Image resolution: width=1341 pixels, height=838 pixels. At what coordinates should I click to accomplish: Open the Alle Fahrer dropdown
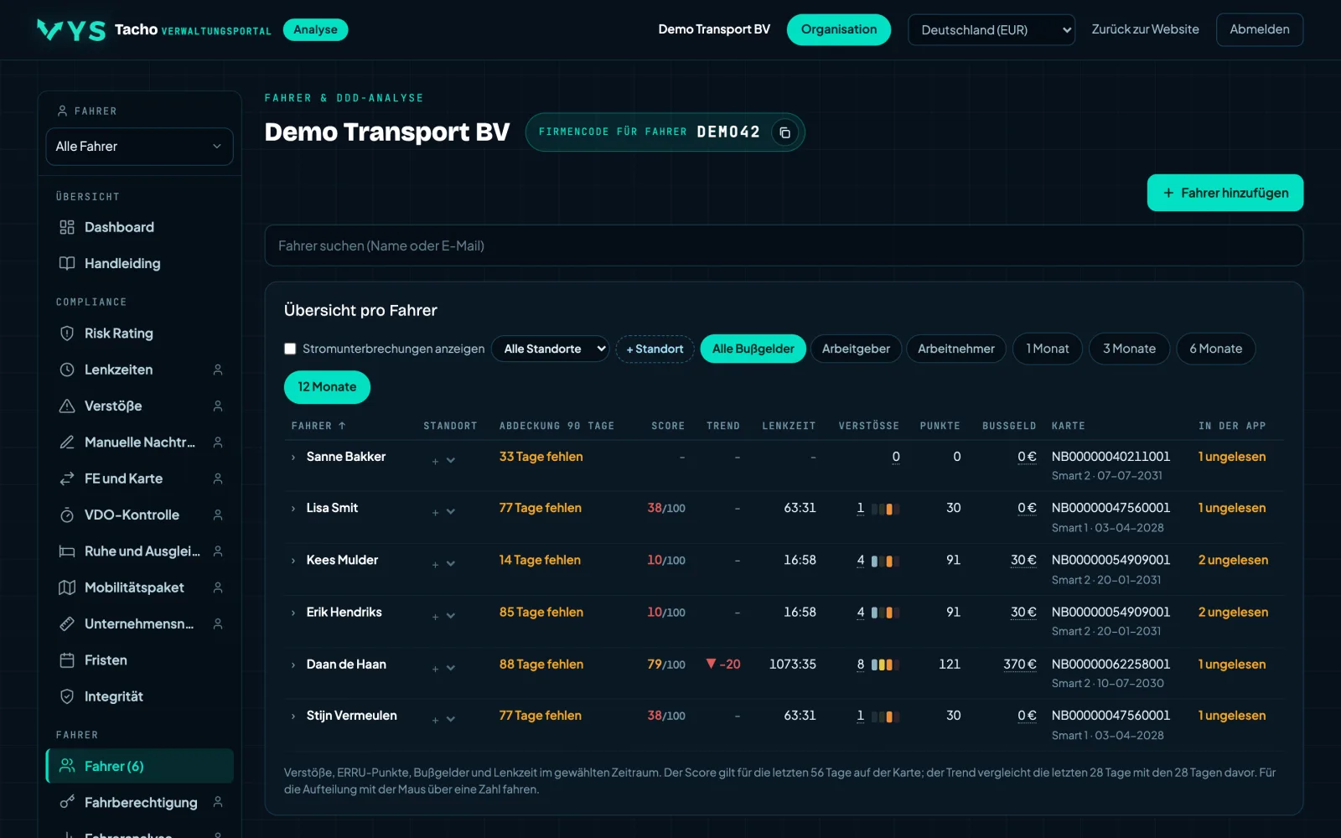pyautogui.click(x=139, y=147)
